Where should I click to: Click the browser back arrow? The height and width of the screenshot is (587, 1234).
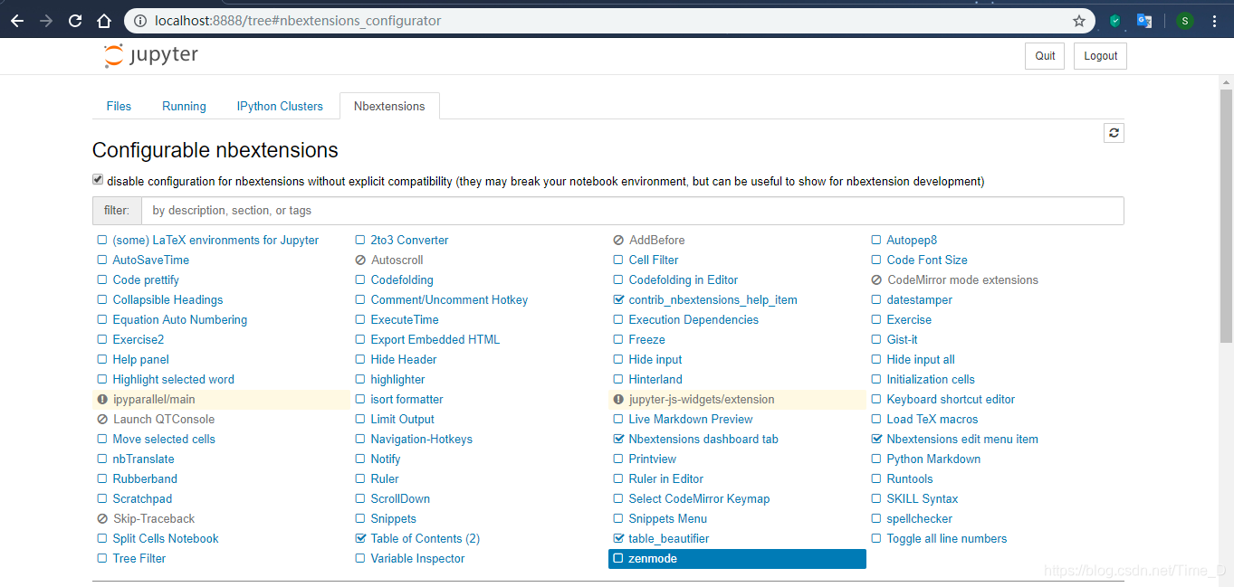17,20
